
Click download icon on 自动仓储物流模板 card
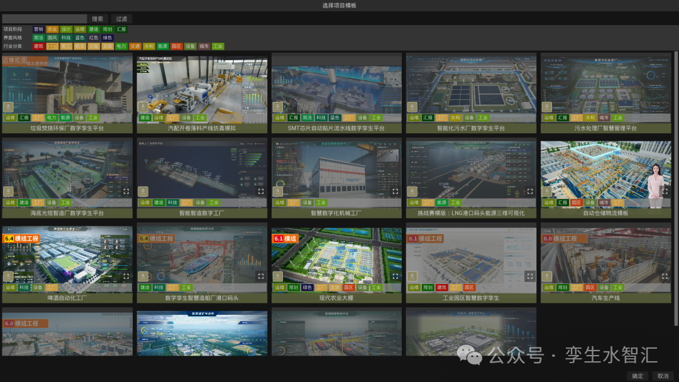(547, 191)
